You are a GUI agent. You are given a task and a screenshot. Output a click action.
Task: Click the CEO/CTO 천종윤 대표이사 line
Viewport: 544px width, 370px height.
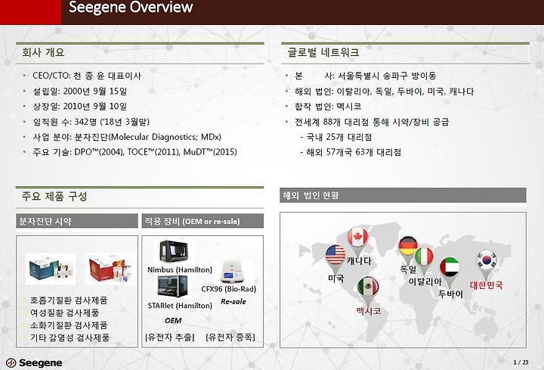87,76
